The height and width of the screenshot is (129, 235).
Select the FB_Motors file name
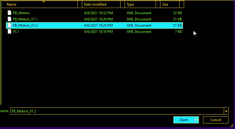(21, 13)
